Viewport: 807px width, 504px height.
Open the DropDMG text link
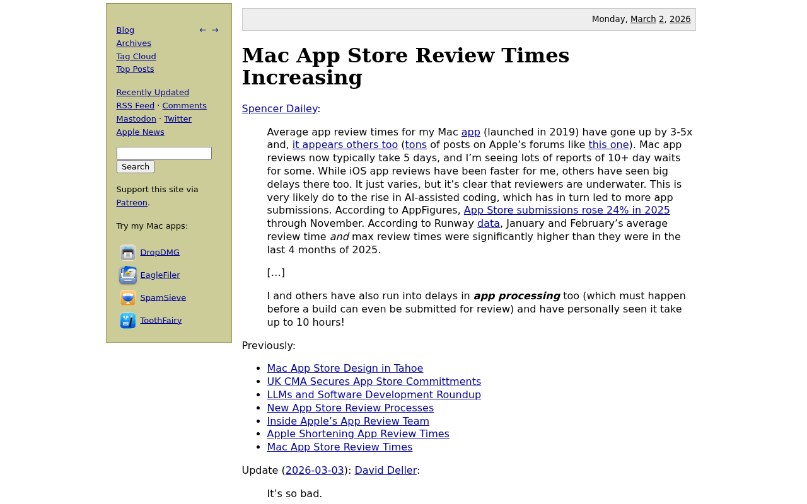click(160, 253)
